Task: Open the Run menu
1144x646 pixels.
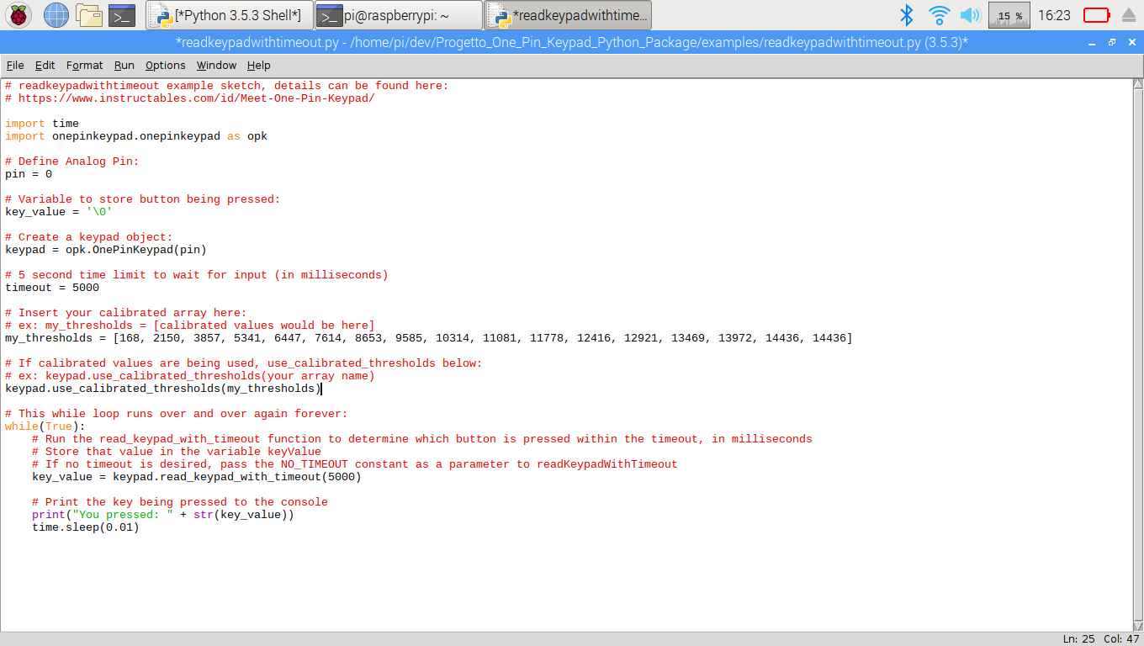Action: 124,65
